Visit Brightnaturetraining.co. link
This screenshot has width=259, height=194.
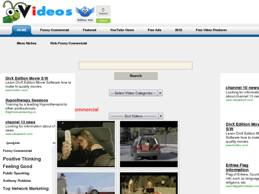point(21,112)
